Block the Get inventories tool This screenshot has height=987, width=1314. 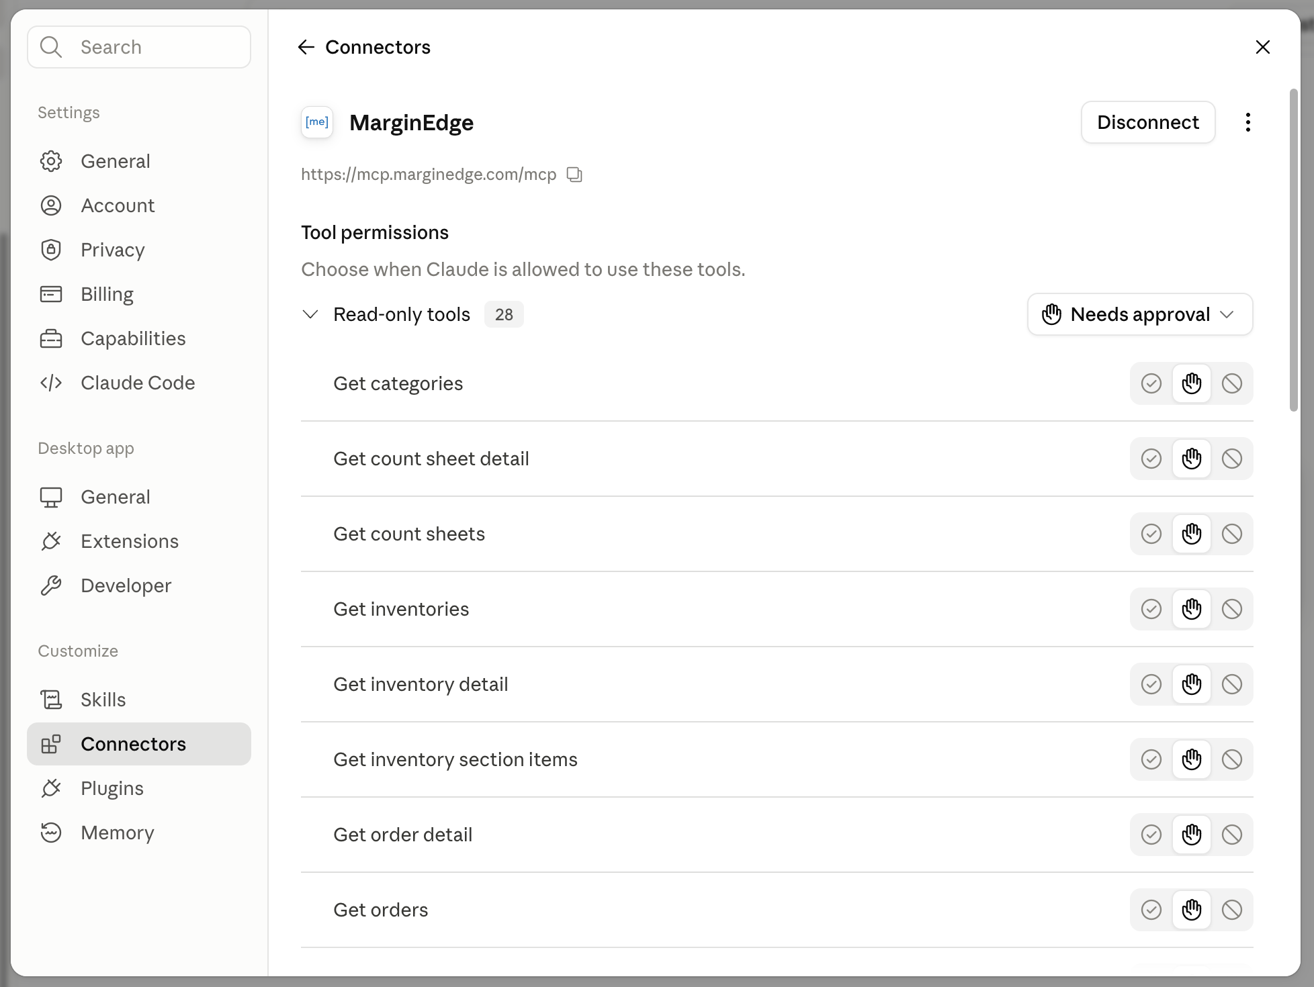(1232, 609)
